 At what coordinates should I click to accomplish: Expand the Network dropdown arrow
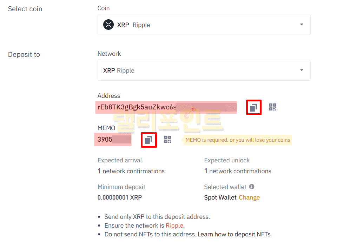302,70
